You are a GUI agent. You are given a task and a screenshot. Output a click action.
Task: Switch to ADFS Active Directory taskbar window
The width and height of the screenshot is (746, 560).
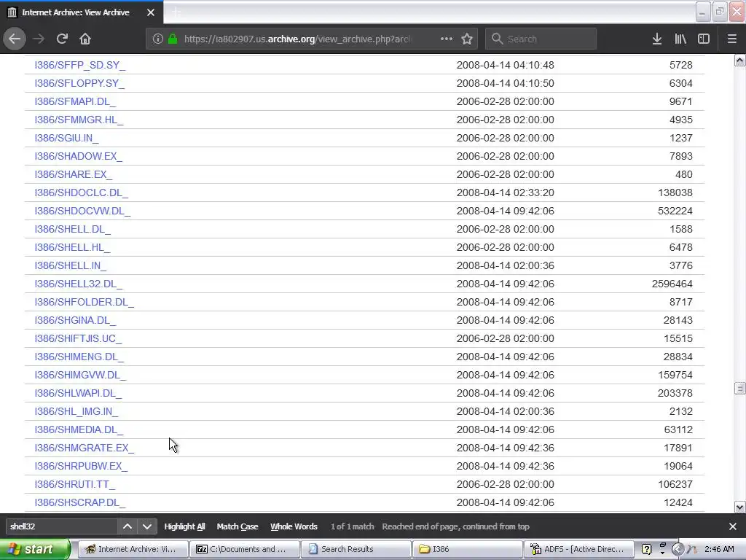pos(578,549)
